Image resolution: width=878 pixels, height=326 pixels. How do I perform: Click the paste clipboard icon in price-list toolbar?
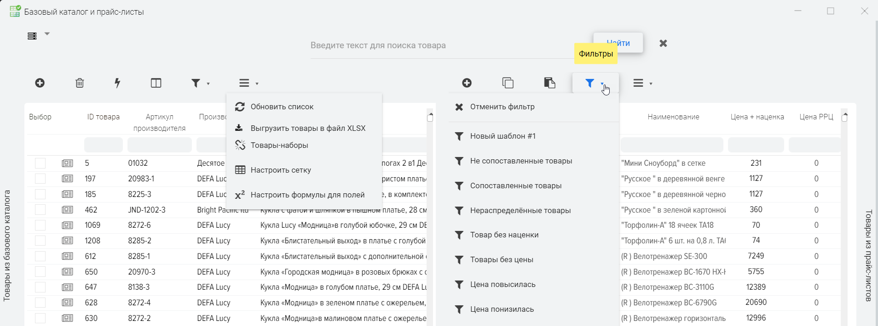(x=549, y=83)
